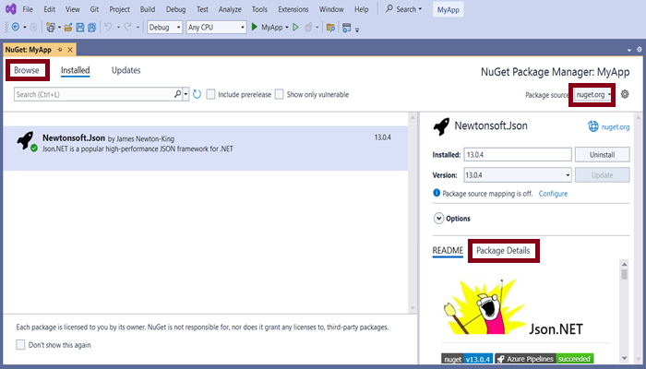This screenshot has height=369, width=646.
Task: Click Newtonsoft.Json rocket icon in package list
Action: [x=26, y=140]
